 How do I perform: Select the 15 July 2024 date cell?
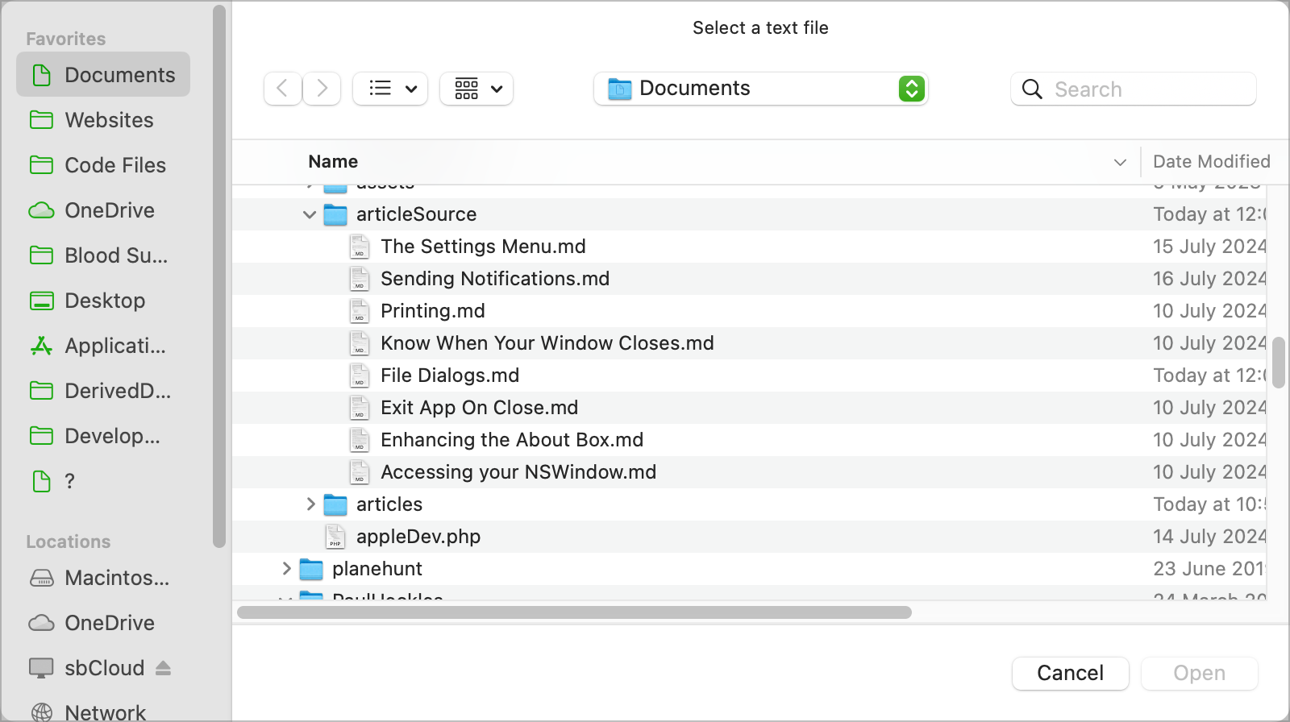[1209, 247]
